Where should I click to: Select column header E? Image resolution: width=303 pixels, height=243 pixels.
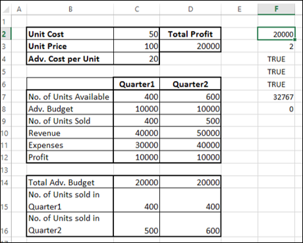239,9
